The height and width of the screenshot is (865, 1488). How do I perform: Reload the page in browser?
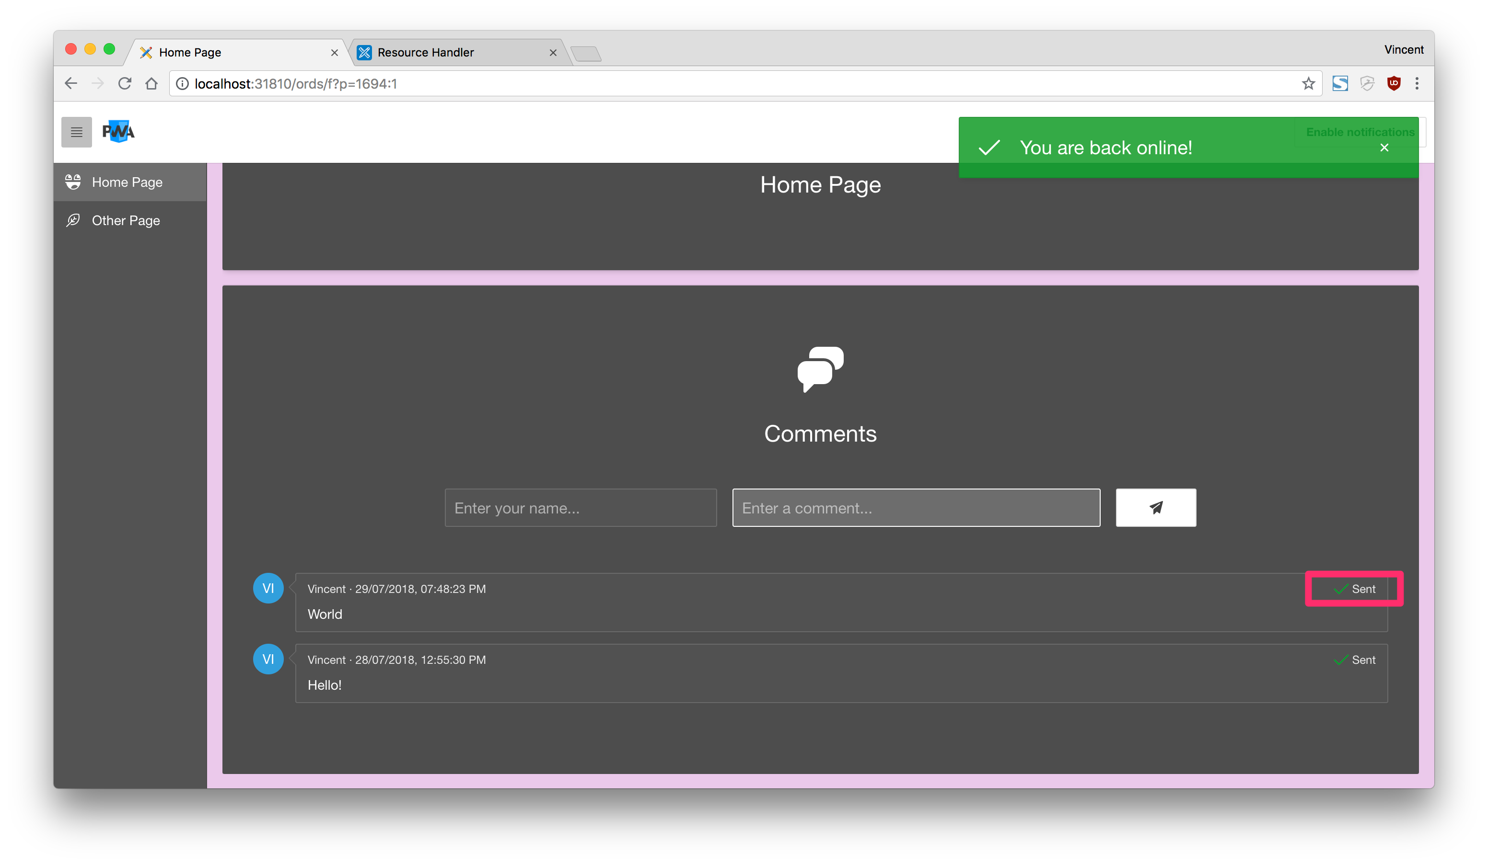point(125,84)
